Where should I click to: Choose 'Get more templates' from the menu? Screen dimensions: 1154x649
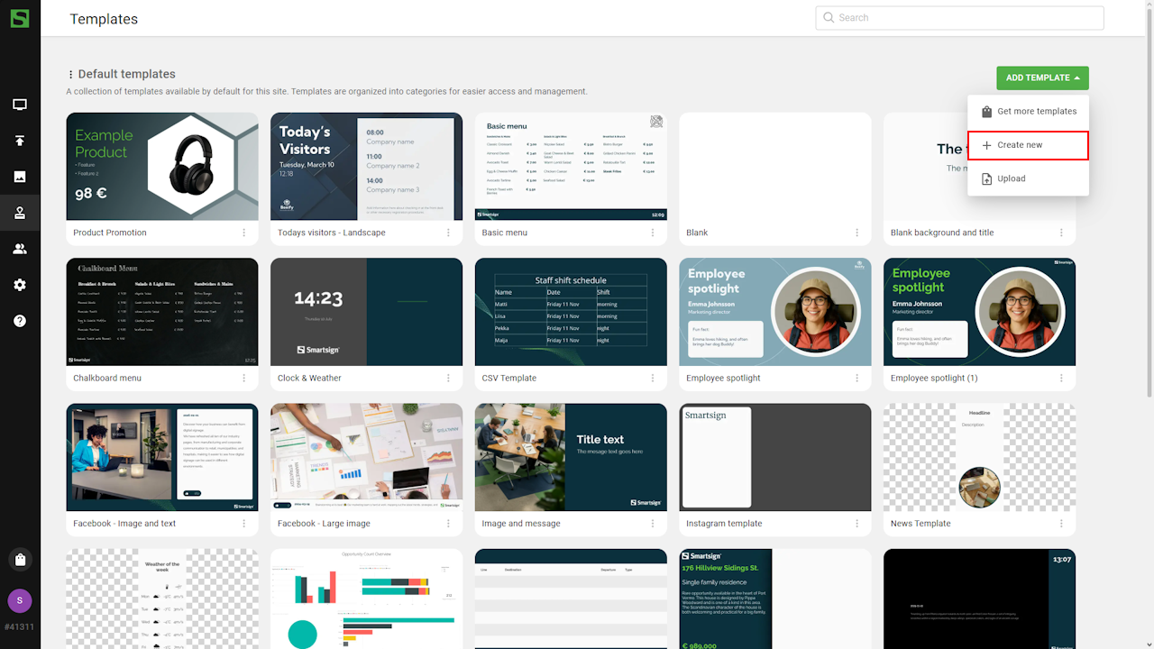1028,112
